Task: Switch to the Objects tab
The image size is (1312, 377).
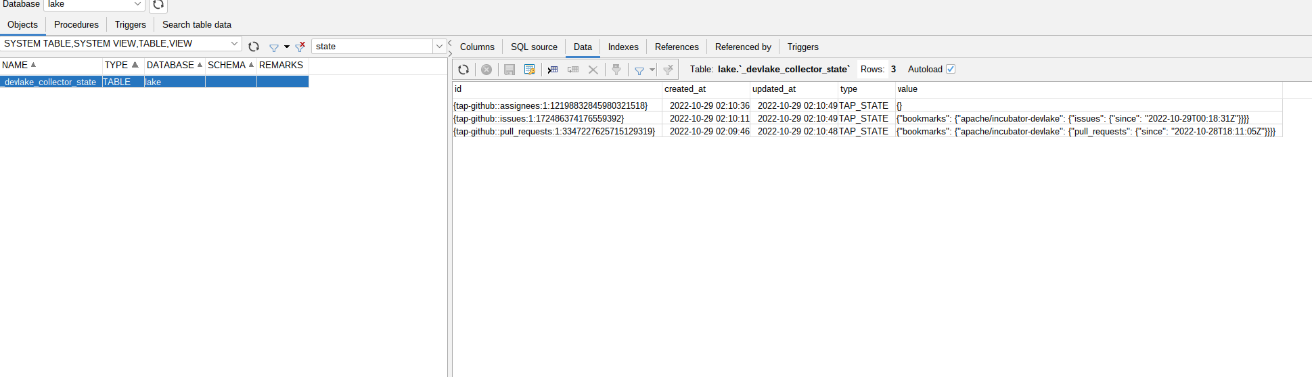Action: click(x=23, y=25)
